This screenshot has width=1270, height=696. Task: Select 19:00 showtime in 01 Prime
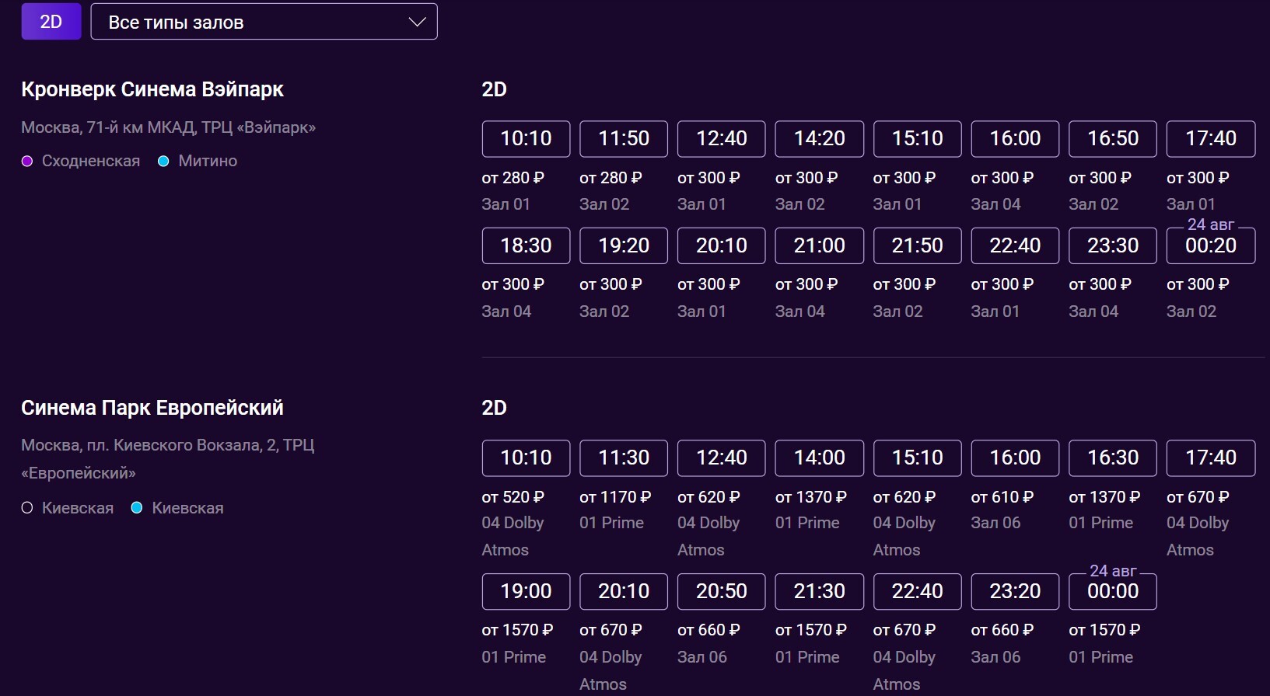(x=526, y=592)
